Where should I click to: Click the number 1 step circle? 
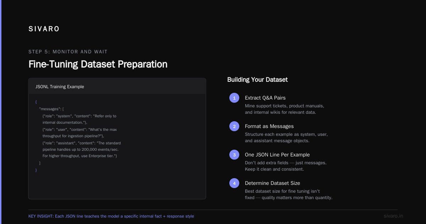coord(234,98)
